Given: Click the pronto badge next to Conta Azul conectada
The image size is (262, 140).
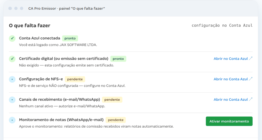Looking at the screenshot, I should pyautogui.click(x=70, y=38).
